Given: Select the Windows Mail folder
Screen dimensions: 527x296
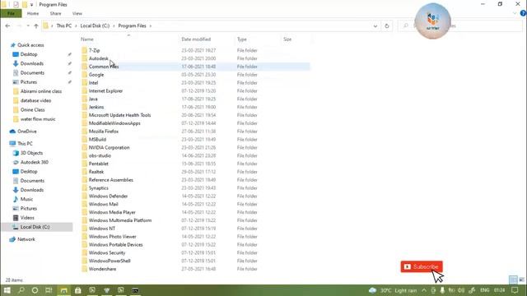Looking at the screenshot, I should pyautogui.click(x=104, y=204).
